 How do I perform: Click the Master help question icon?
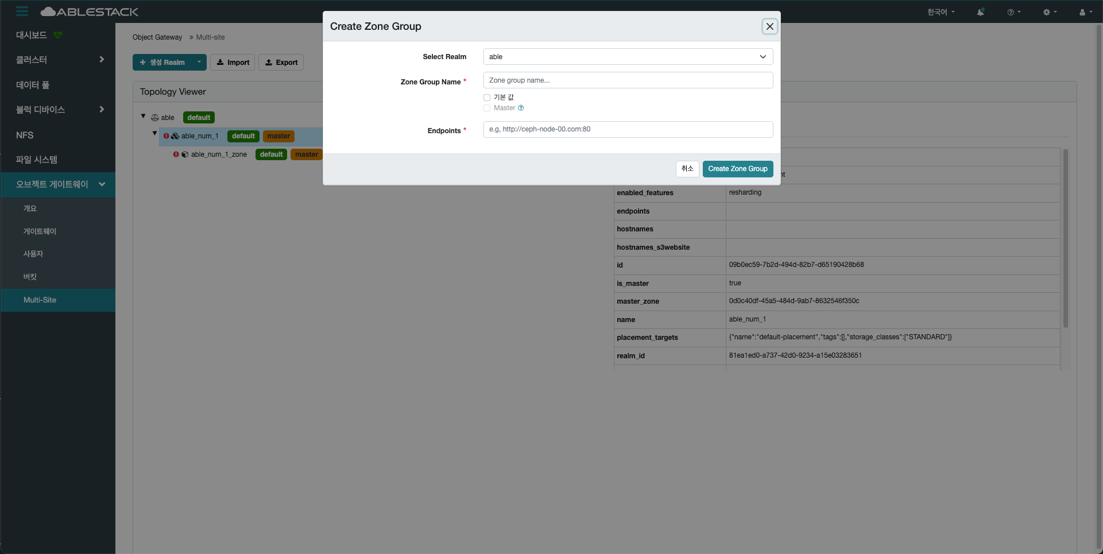click(x=521, y=108)
